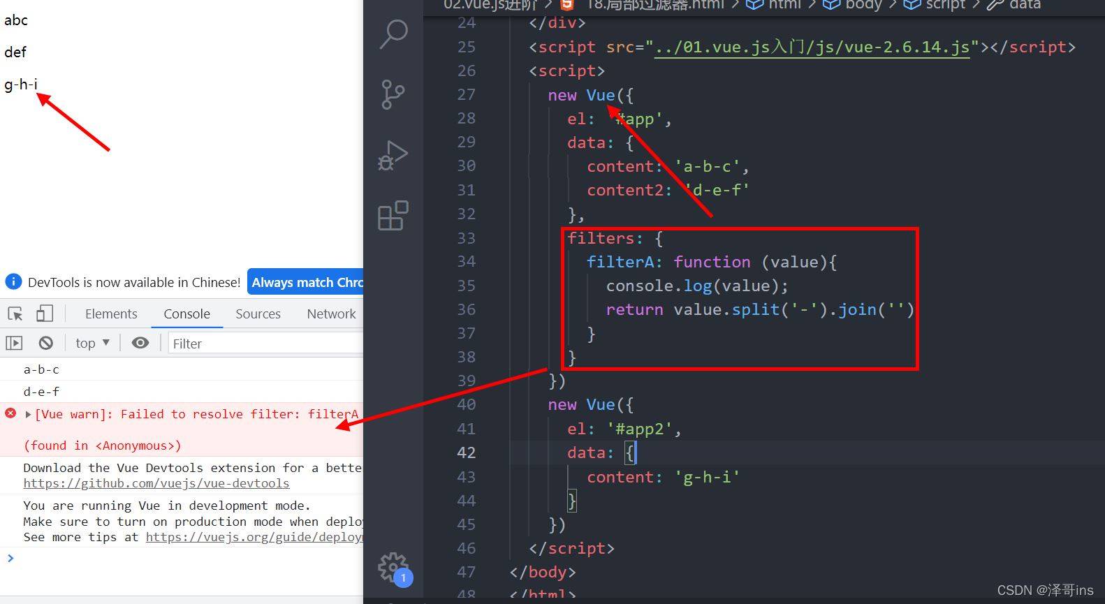Image resolution: width=1105 pixels, height=604 pixels.
Task: Switch to the Elements tab
Action: 111,314
